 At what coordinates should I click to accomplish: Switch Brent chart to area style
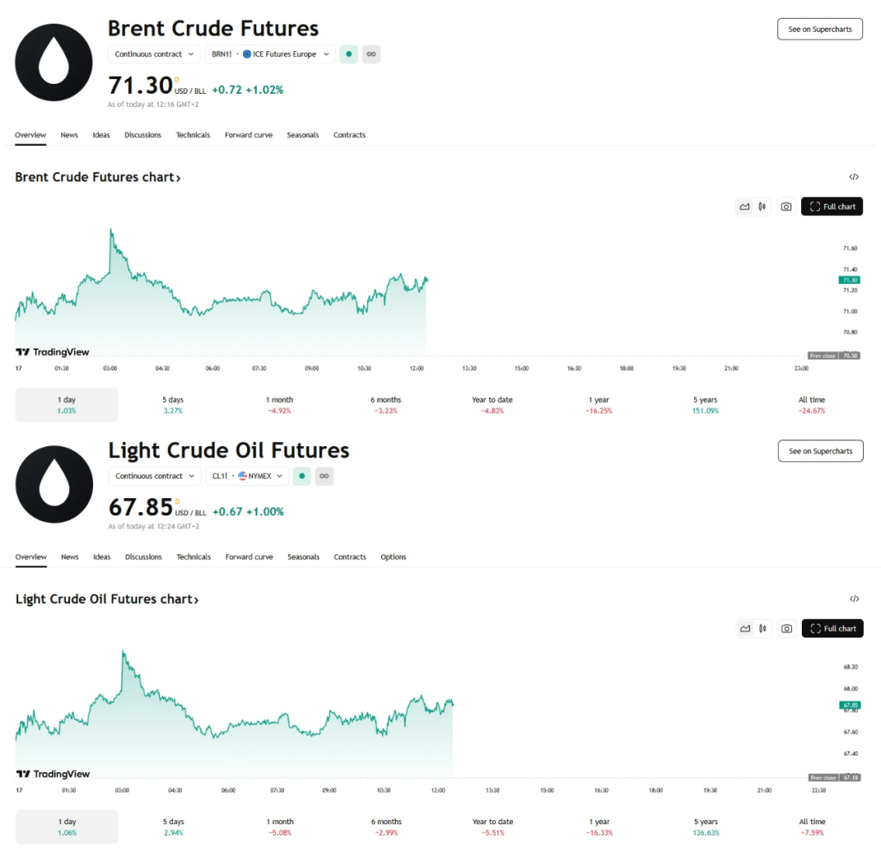tap(744, 207)
